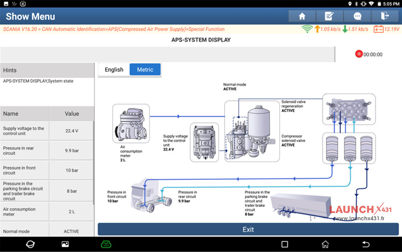Tap the battery voltage icon

coord(378,29)
